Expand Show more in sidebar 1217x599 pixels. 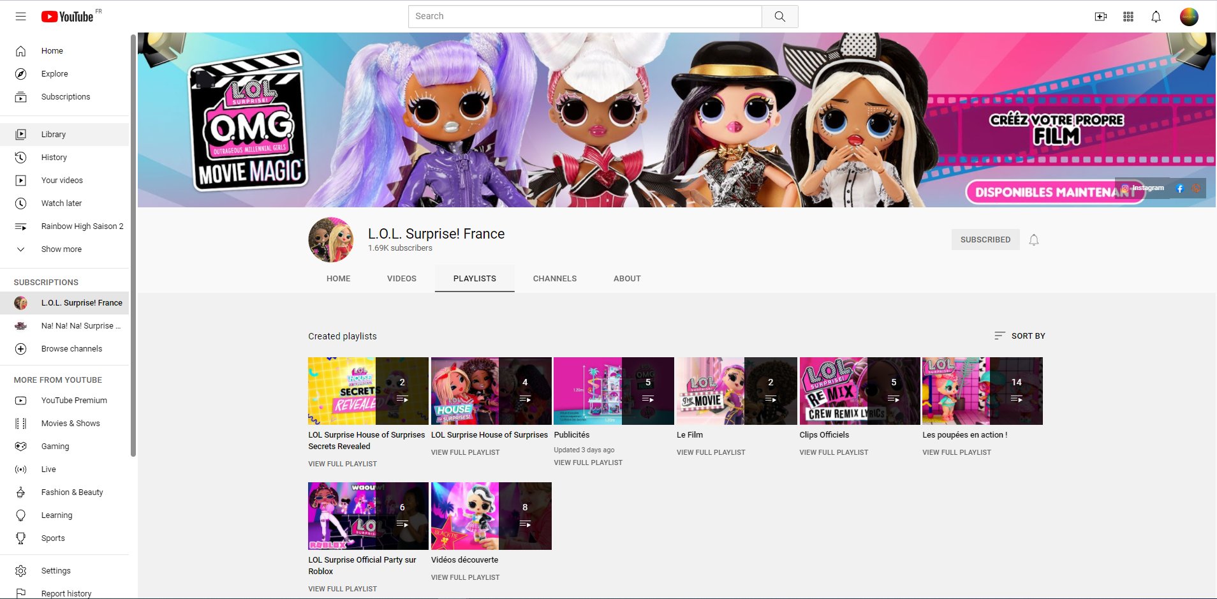(x=64, y=249)
